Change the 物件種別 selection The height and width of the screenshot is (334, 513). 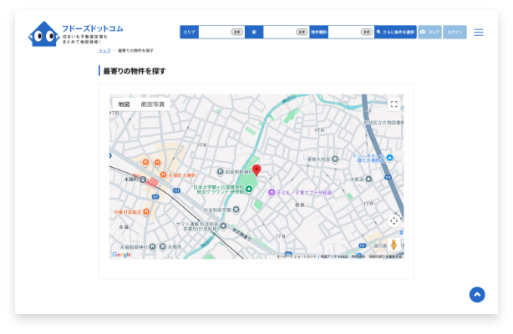coord(366,33)
